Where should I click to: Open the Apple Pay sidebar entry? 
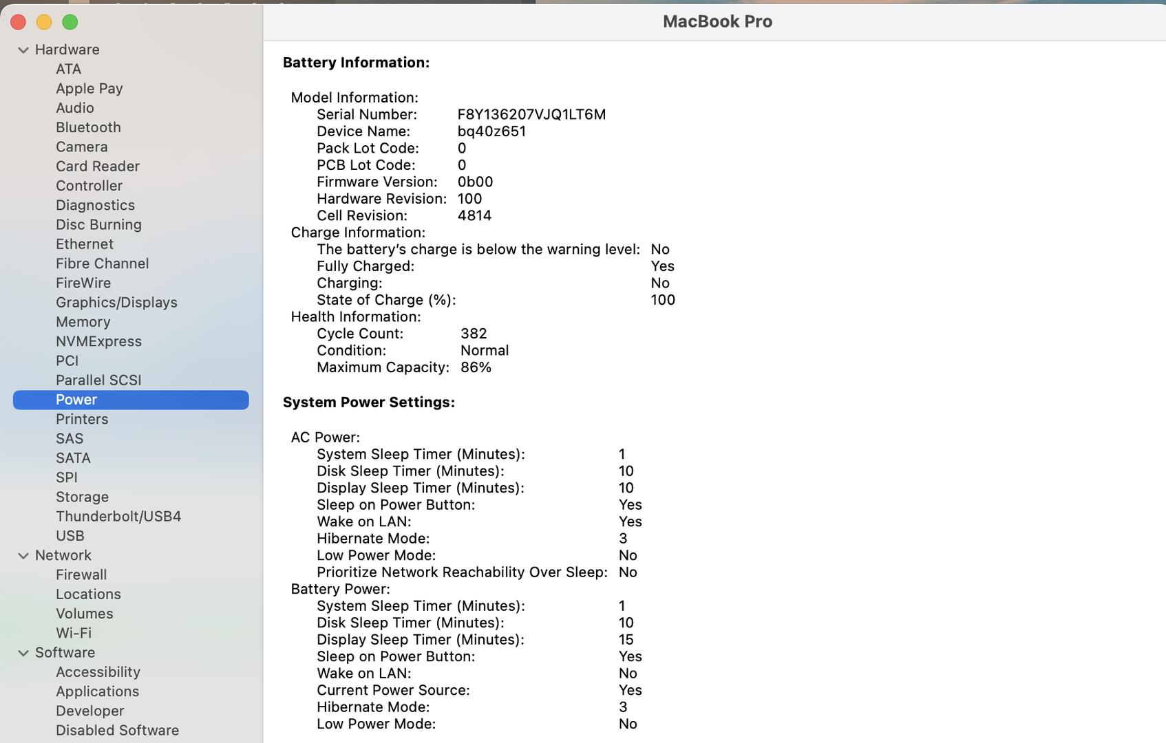[89, 89]
